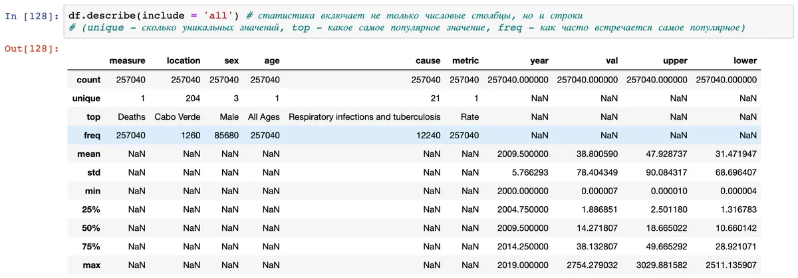Click the 'Cabo Verde' cell
The width and height of the screenshot is (798, 278).
177,117
